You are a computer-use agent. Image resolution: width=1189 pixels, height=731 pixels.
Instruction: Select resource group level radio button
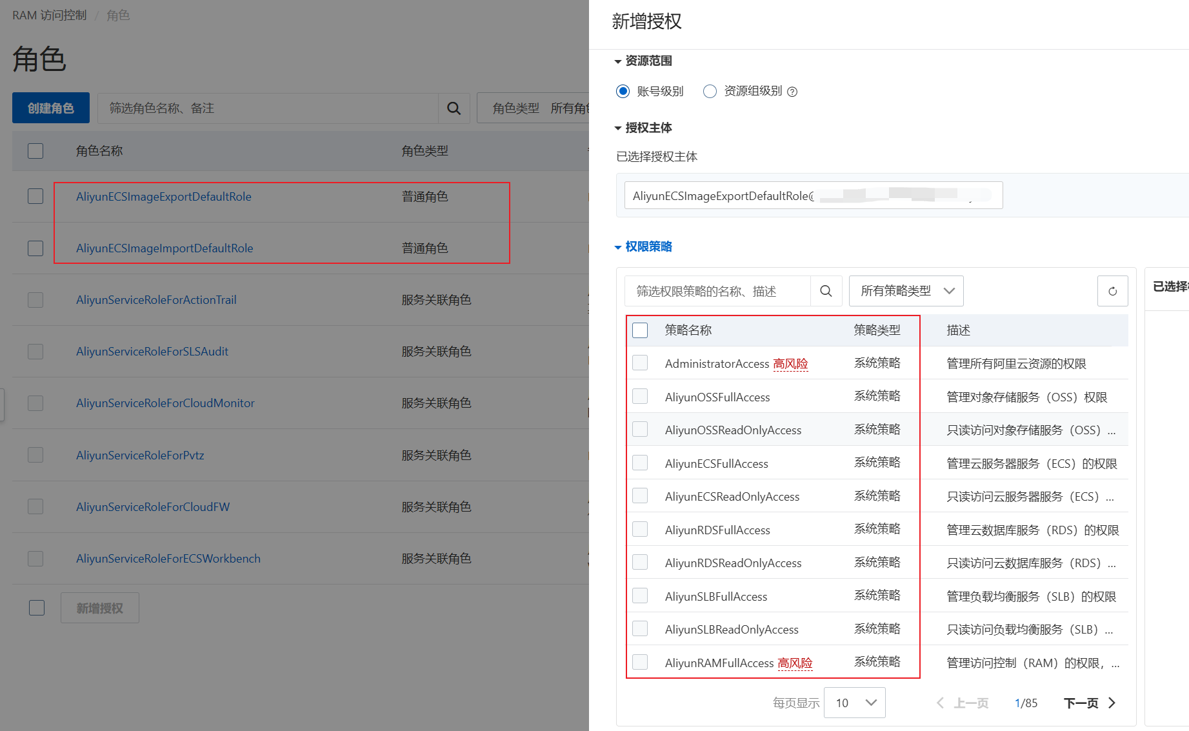tap(710, 91)
